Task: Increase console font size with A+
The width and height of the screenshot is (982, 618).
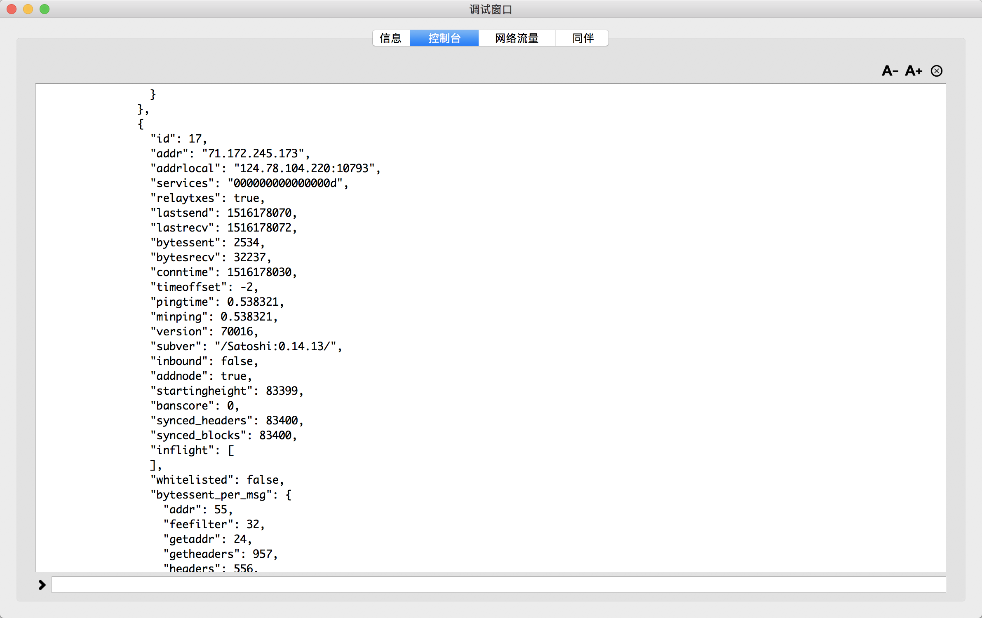Action: point(913,71)
